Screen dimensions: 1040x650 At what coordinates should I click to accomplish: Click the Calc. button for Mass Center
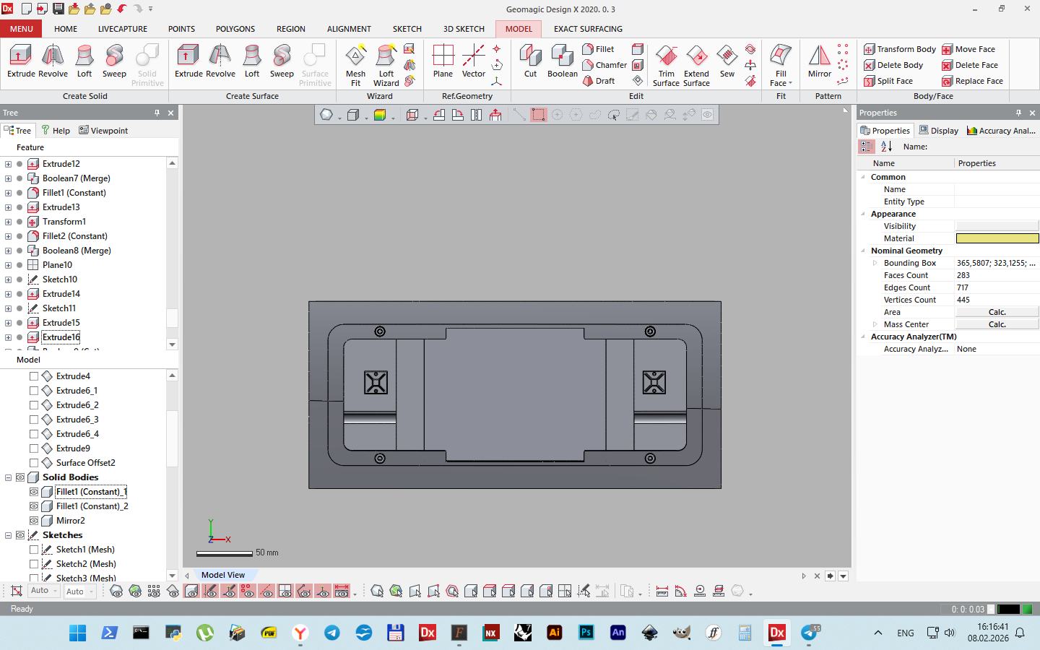pyautogui.click(x=997, y=324)
